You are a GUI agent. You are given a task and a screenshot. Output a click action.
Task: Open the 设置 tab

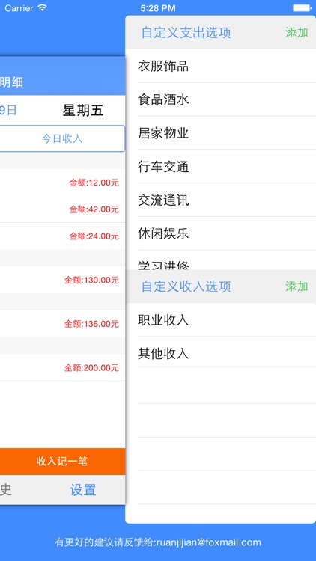(83, 490)
